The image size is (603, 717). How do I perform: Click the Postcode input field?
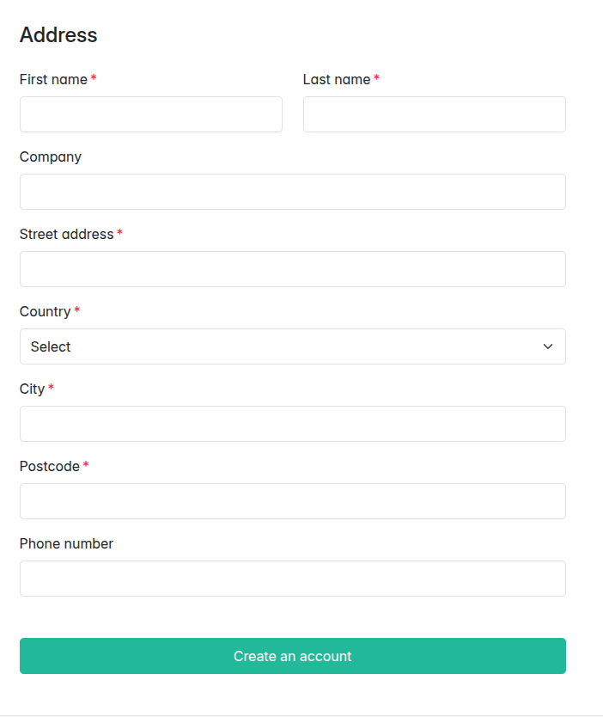pos(292,501)
